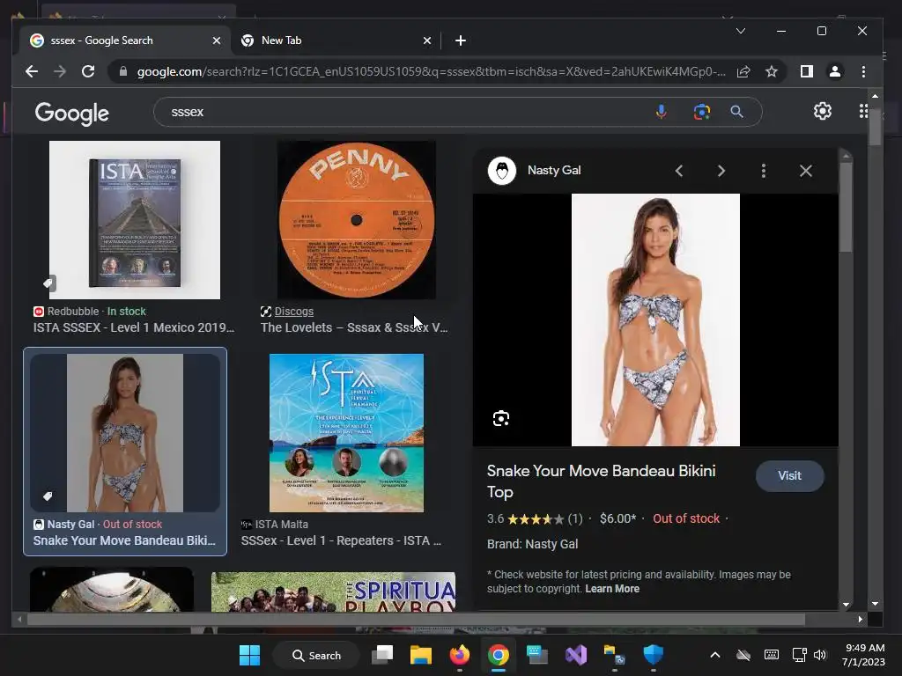Open Visual Studio from the taskbar
Screen dimensions: 902x676
coord(576,655)
